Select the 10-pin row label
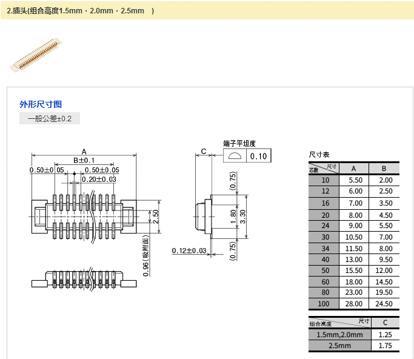 [326, 180]
